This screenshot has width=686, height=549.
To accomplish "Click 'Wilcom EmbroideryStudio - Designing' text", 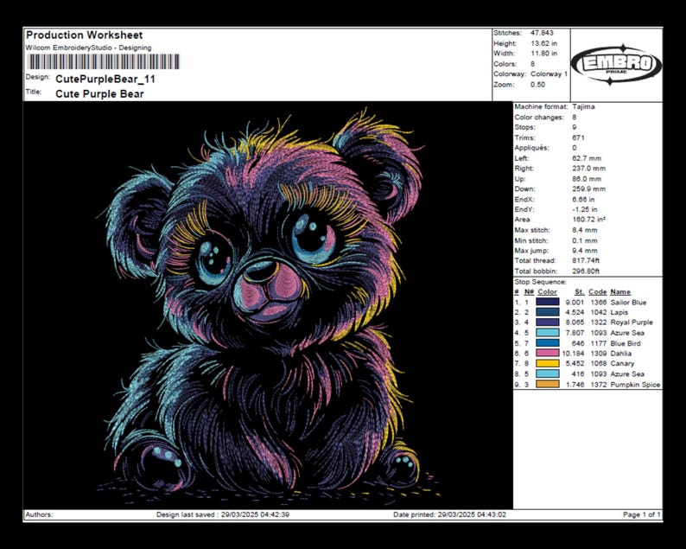I will click(x=89, y=48).
